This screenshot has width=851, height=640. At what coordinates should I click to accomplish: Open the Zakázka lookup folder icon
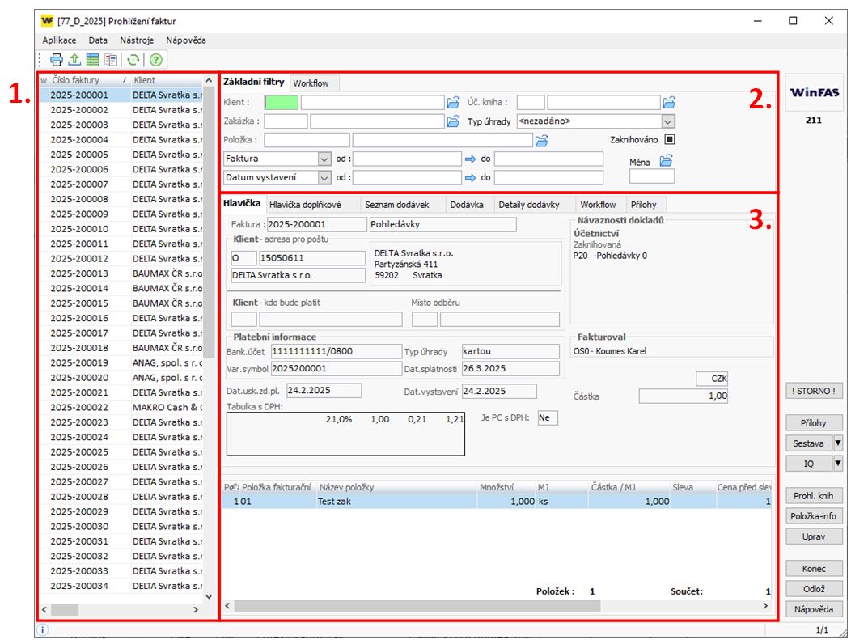coord(453,121)
